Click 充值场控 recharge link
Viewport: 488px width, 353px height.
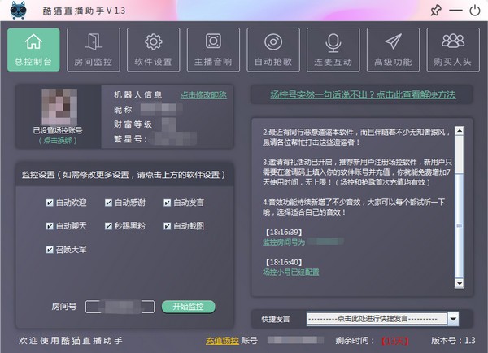(x=222, y=341)
